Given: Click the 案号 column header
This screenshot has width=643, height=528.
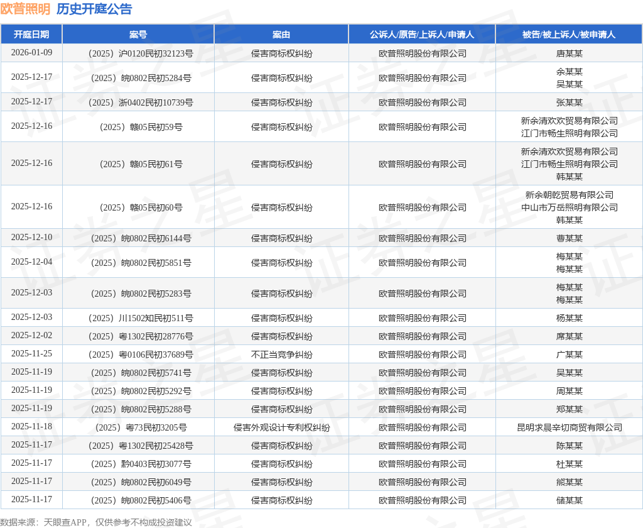Looking at the screenshot, I should click(x=138, y=35).
